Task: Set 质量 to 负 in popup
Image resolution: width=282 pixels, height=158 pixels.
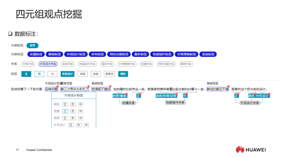Action: tap(73, 112)
